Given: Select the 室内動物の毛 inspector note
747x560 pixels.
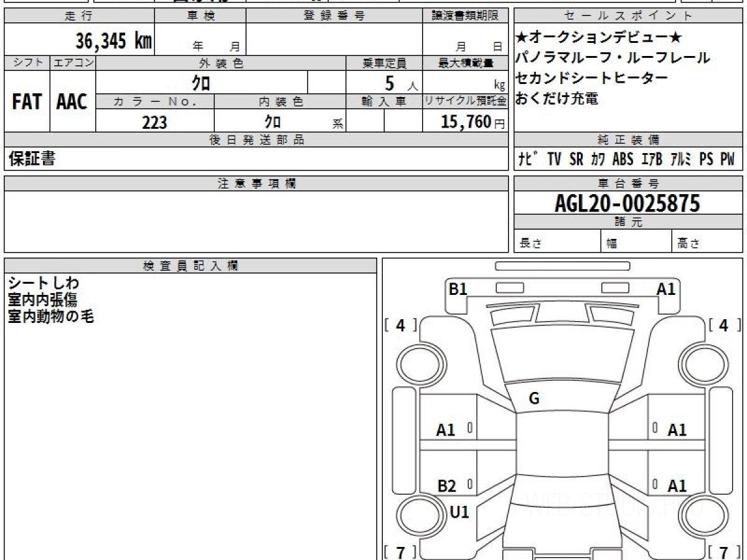Looking at the screenshot, I should (x=51, y=316).
